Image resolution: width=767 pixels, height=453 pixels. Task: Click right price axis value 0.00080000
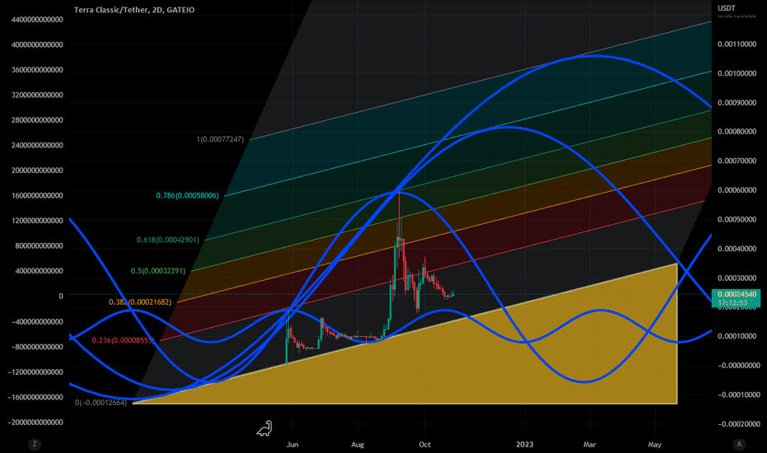point(737,132)
